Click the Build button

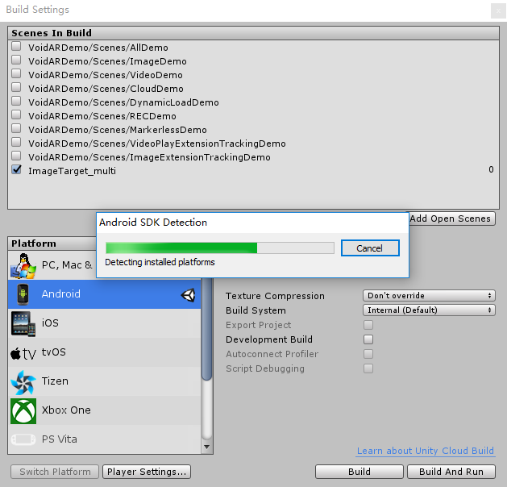359,472
